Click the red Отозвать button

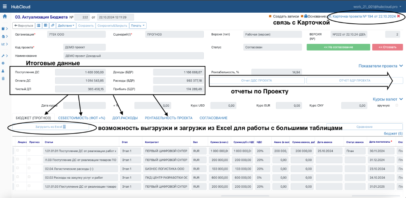coord(387,47)
